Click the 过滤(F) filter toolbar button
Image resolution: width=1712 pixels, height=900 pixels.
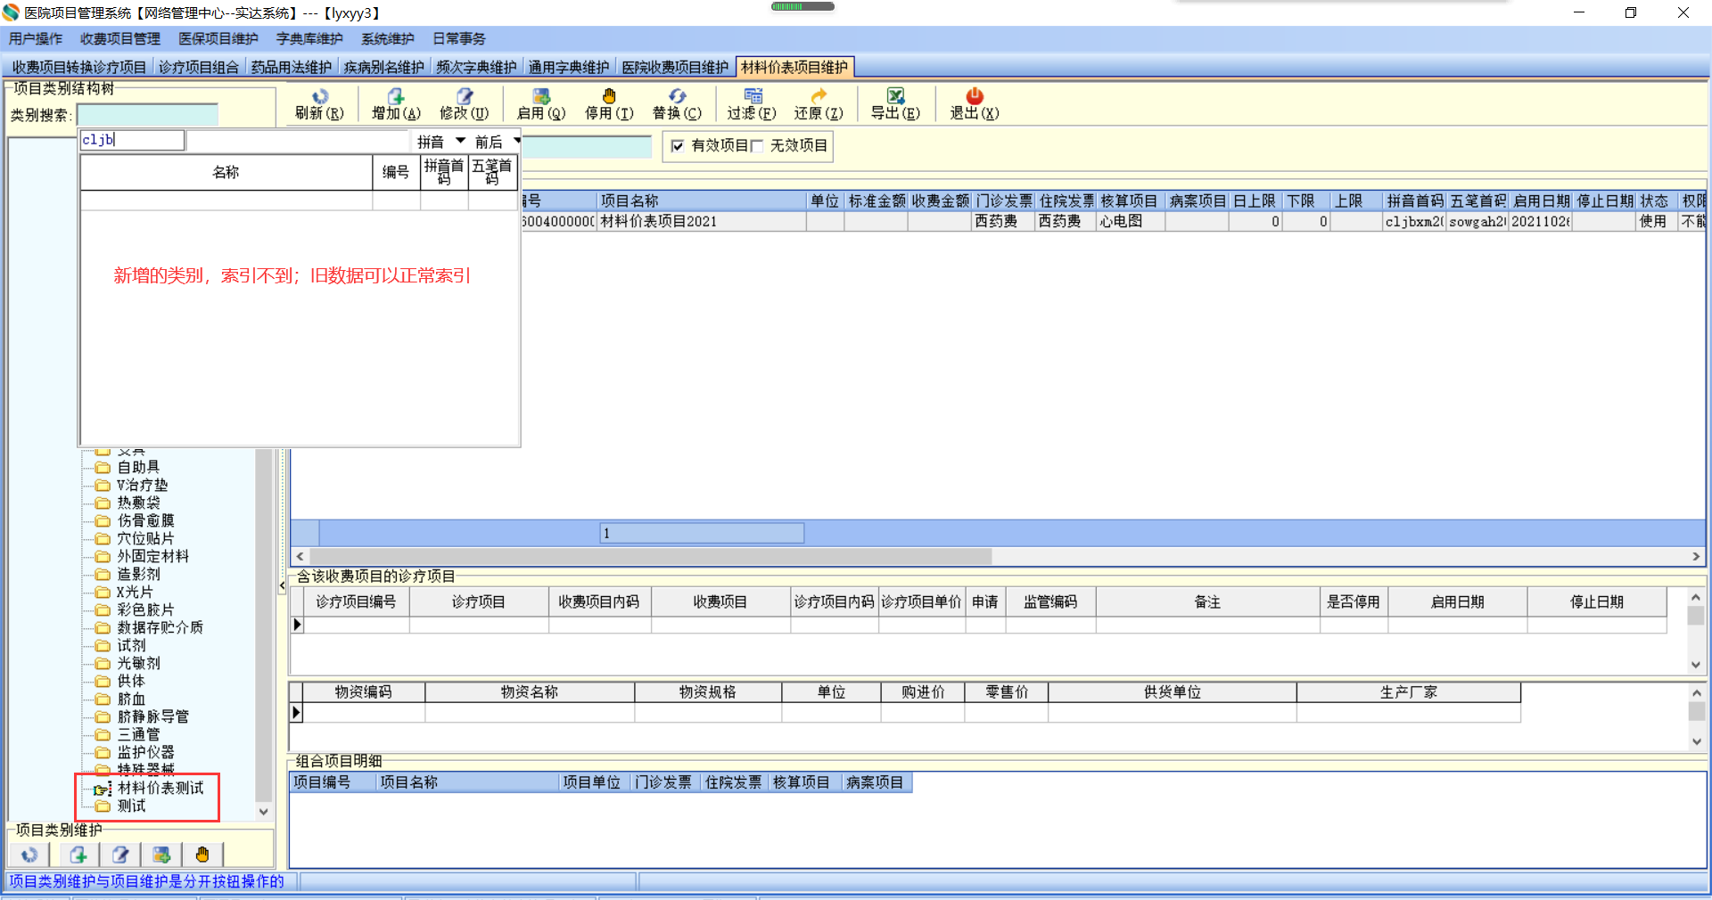pyautogui.click(x=752, y=103)
